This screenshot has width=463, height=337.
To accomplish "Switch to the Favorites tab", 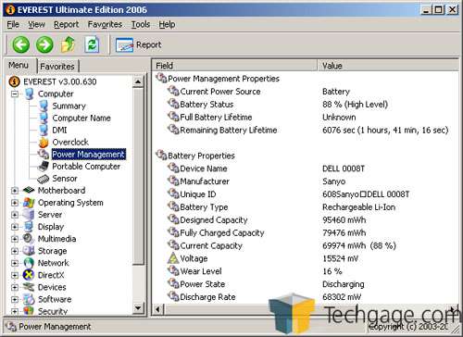I will (x=57, y=66).
